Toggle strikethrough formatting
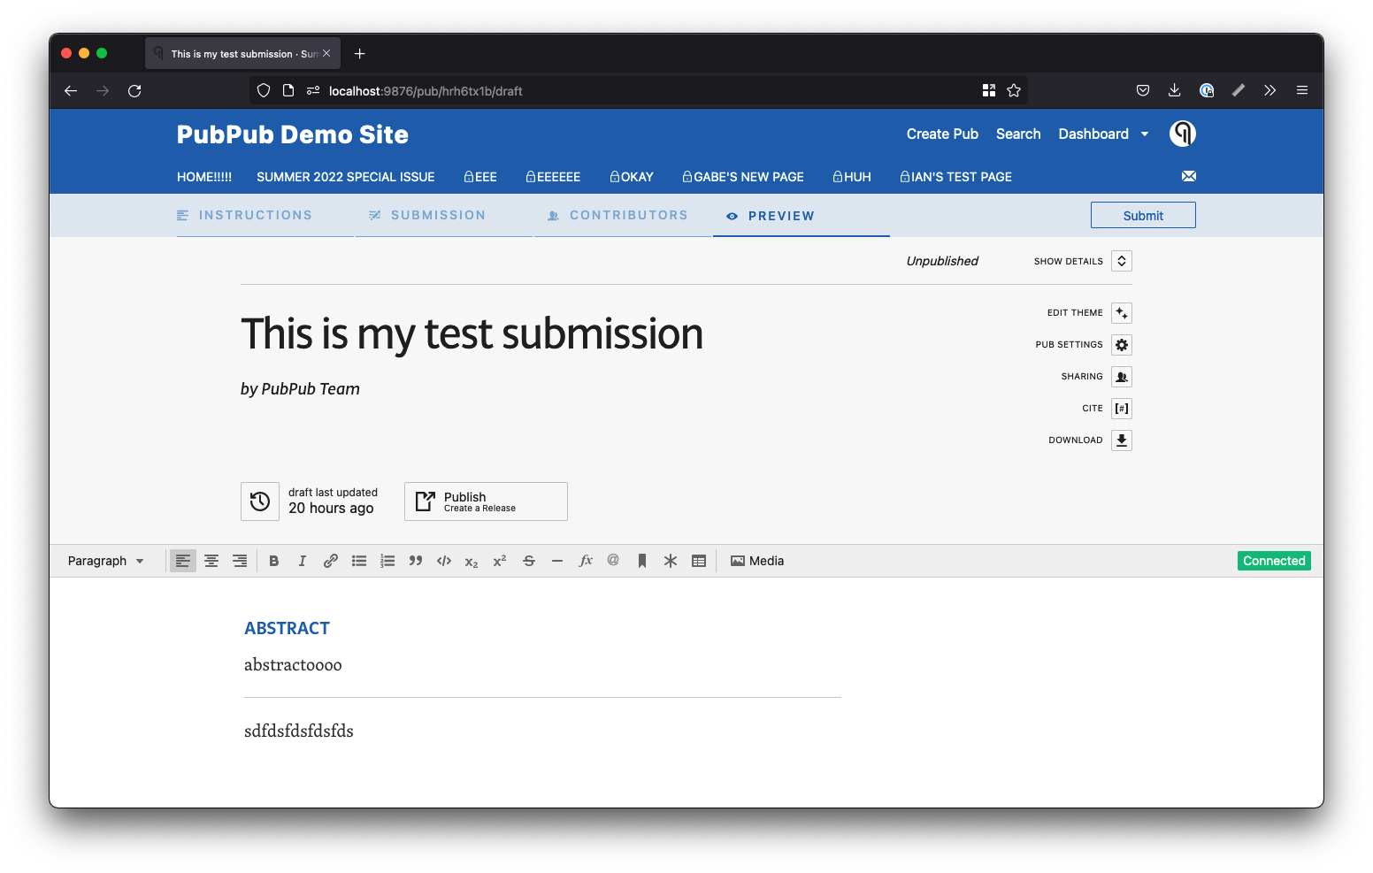The image size is (1373, 873). [528, 560]
